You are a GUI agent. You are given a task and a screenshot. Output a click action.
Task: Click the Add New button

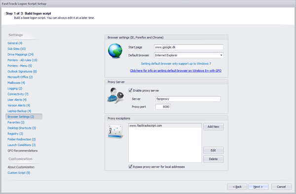click(x=213, y=127)
